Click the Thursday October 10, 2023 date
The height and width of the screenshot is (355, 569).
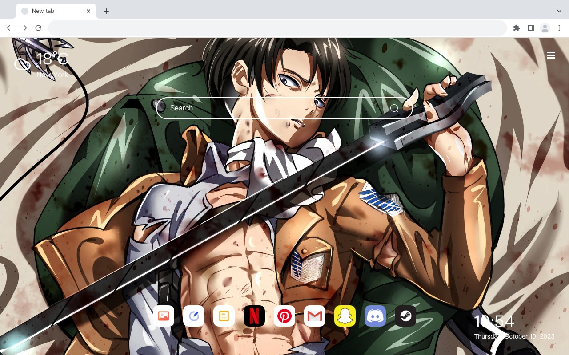(x=514, y=336)
